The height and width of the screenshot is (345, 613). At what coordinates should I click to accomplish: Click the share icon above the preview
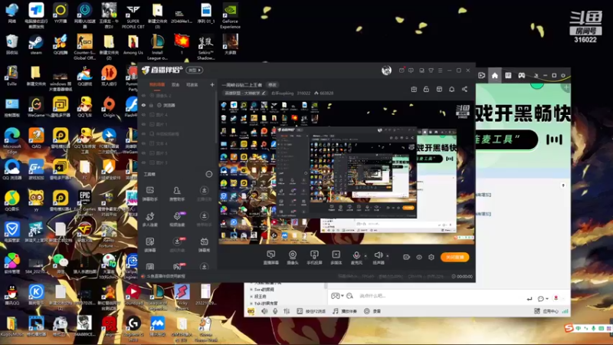[x=464, y=89]
